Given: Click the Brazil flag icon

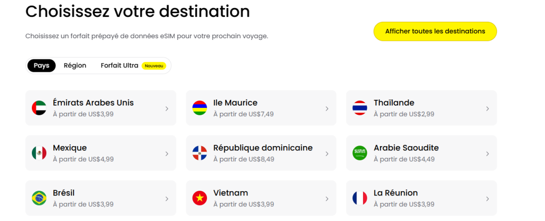Looking at the screenshot, I should point(39,199).
